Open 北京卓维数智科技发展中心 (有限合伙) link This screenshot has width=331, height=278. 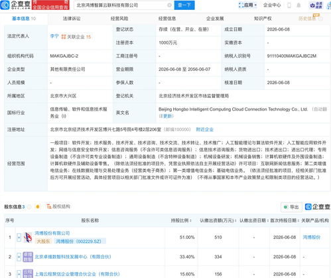coord(73,257)
